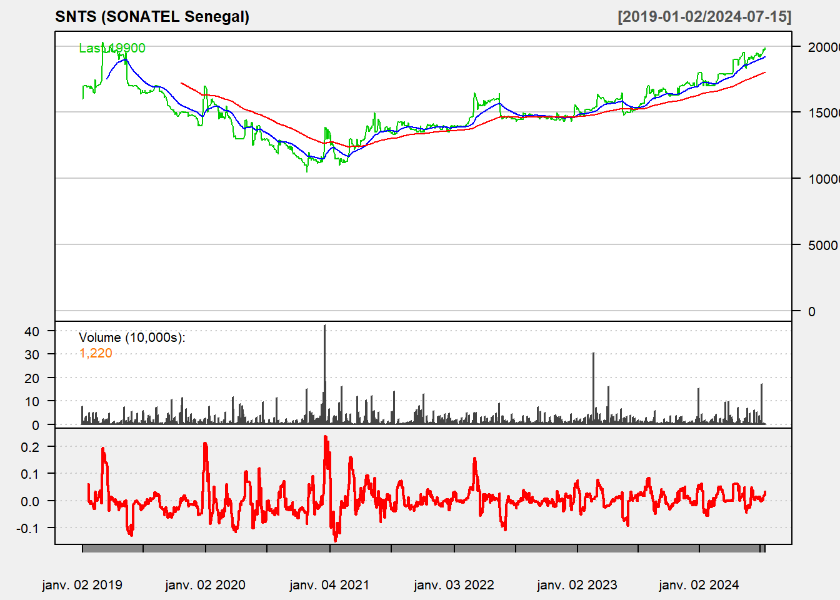
Task: Click the tallest volume bar near 2021
Action: click(x=325, y=375)
